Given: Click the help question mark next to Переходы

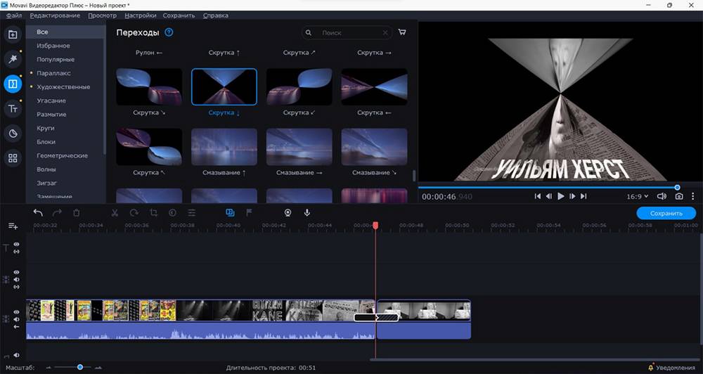Looking at the screenshot, I should [x=169, y=32].
